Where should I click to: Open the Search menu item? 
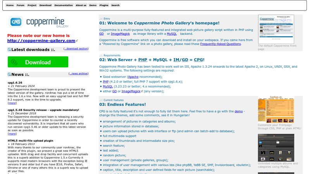coord(115,5)
